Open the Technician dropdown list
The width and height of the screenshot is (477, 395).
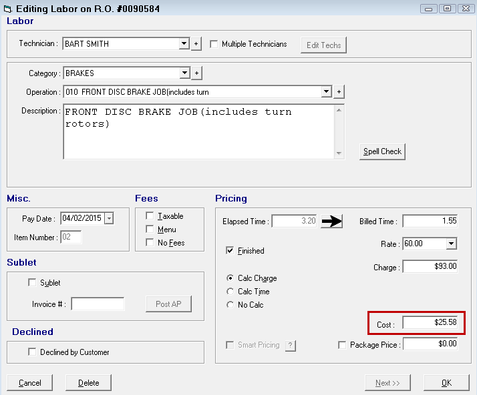pyautogui.click(x=184, y=43)
